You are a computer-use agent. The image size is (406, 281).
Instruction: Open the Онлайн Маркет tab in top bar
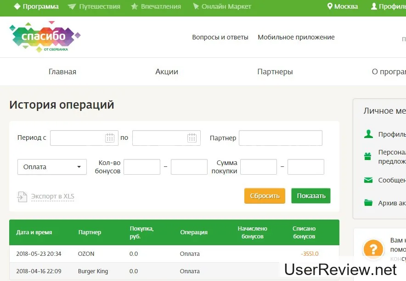point(222,6)
